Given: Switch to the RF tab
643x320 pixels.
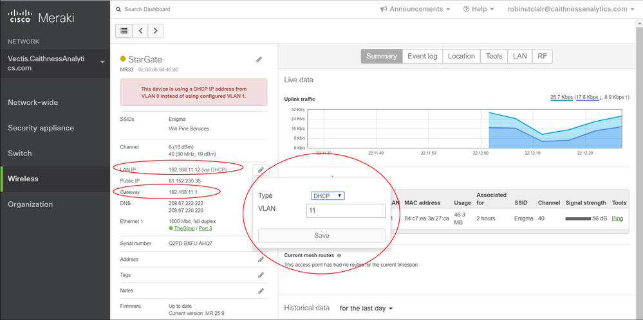Looking at the screenshot, I should pyautogui.click(x=542, y=57).
